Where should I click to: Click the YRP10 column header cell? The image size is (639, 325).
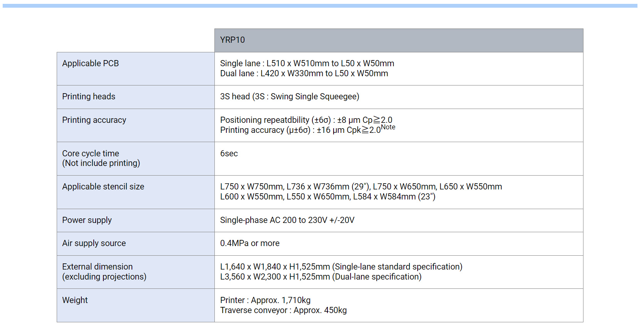click(x=233, y=40)
